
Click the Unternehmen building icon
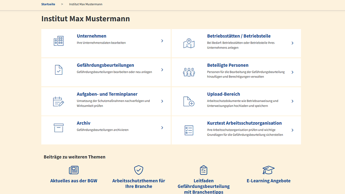(59, 41)
